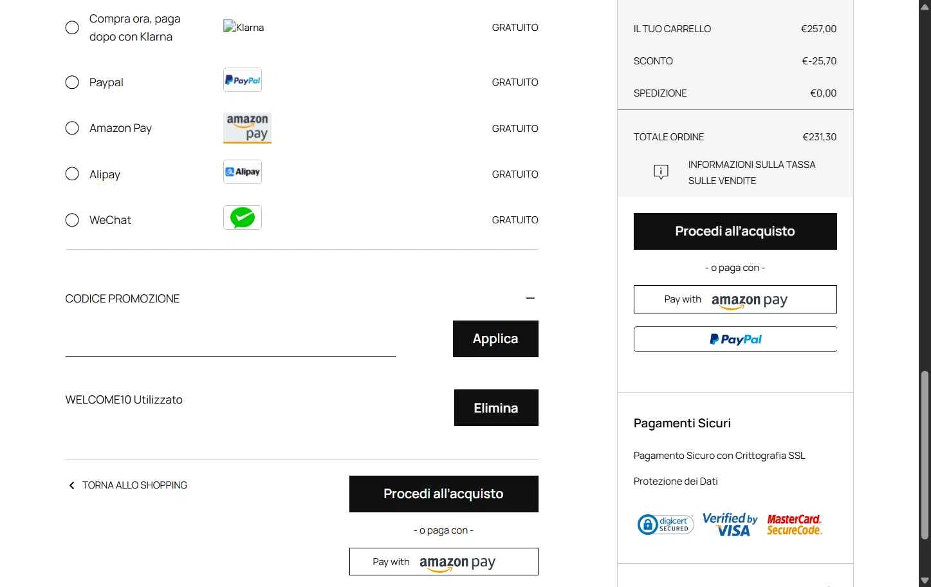Click Procedi all'acquisto in order summary
The width and height of the screenshot is (931, 587).
pyautogui.click(x=735, y=231)
